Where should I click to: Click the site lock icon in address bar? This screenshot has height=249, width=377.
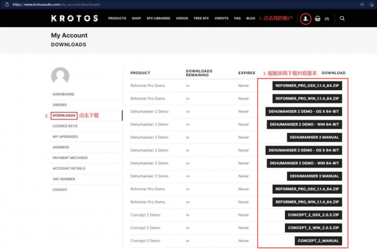(x=7, y=4)
